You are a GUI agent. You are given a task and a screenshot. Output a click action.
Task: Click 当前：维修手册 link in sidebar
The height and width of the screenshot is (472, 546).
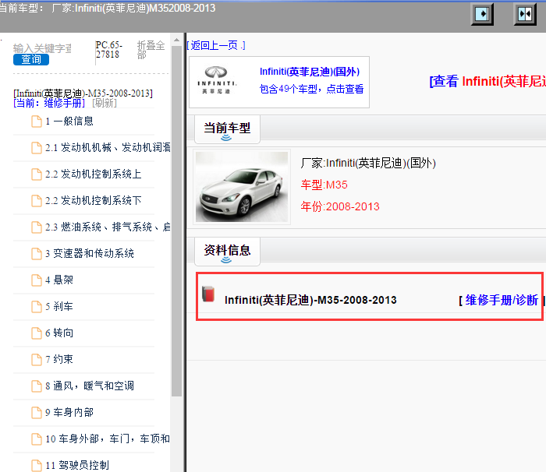49,103
